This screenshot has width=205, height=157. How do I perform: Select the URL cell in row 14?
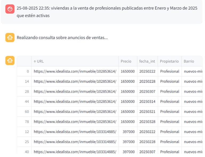75,82
